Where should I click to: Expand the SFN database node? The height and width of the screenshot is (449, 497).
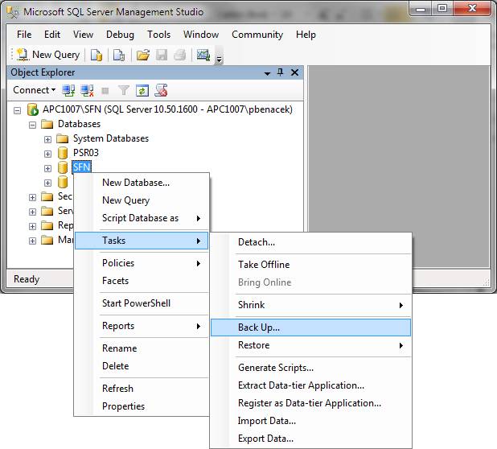[47, 168]
